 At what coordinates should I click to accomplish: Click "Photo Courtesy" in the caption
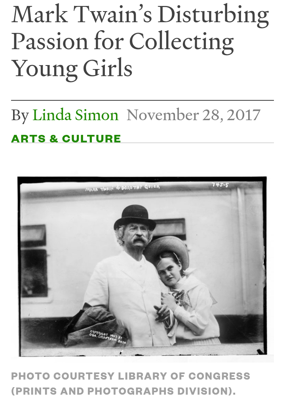pyautogui.click(x=57, y=376)
